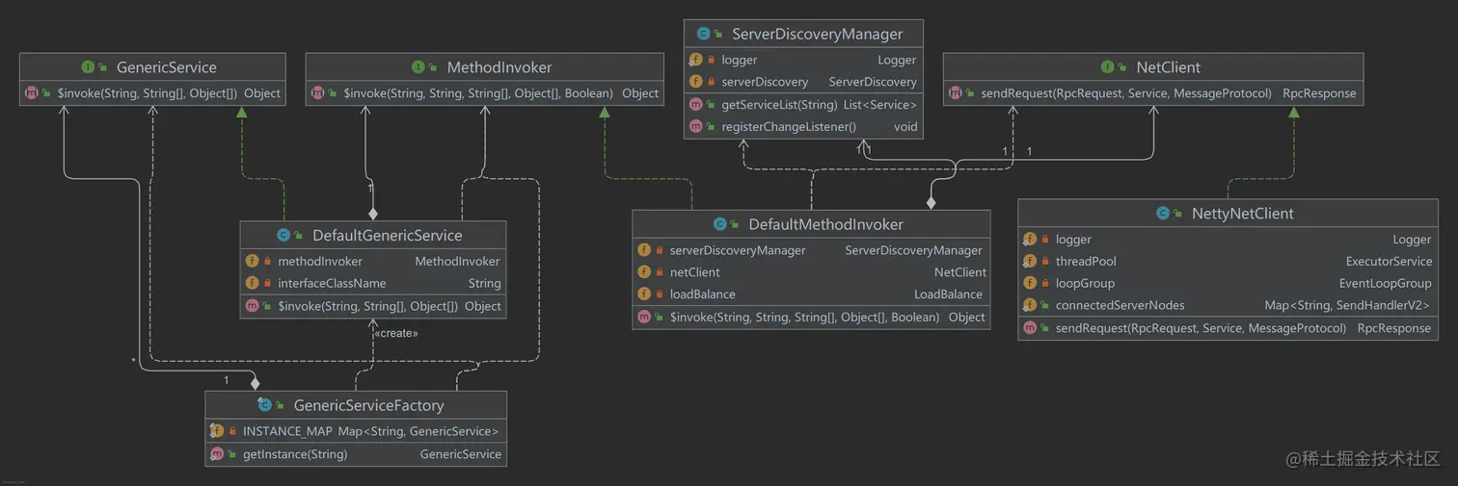Select the MethodInvoker interface title
The width and height of the screenshot is (1458, 486).
[499, 67]
